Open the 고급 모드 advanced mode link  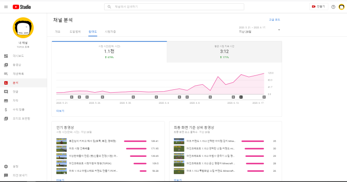[x=275, y=20]
